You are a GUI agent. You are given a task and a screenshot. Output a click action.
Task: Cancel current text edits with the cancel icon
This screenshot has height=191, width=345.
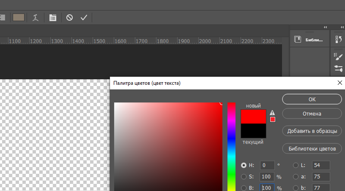pos(69,17)
